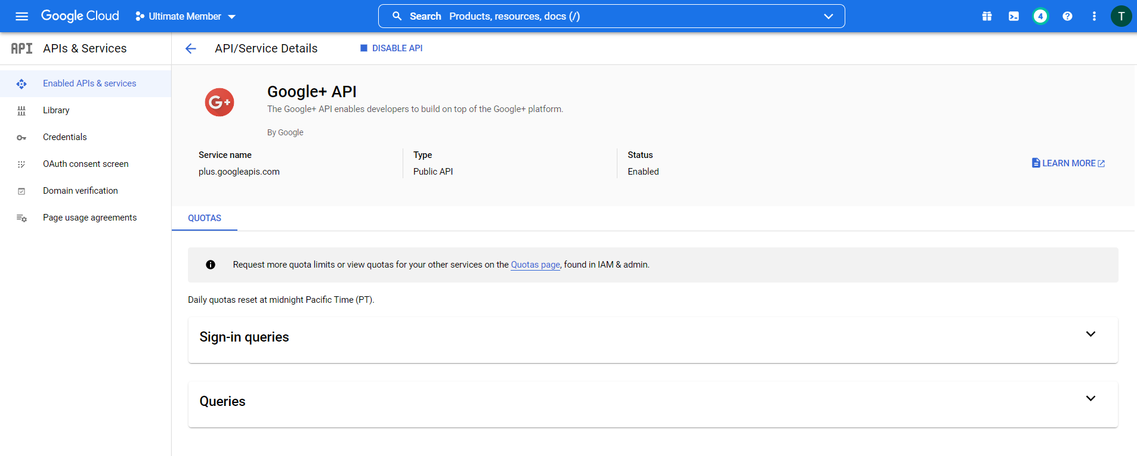1137x456 pixels.
Task: Click the API logo in sidebar header
Action: (x=21, y=48)
